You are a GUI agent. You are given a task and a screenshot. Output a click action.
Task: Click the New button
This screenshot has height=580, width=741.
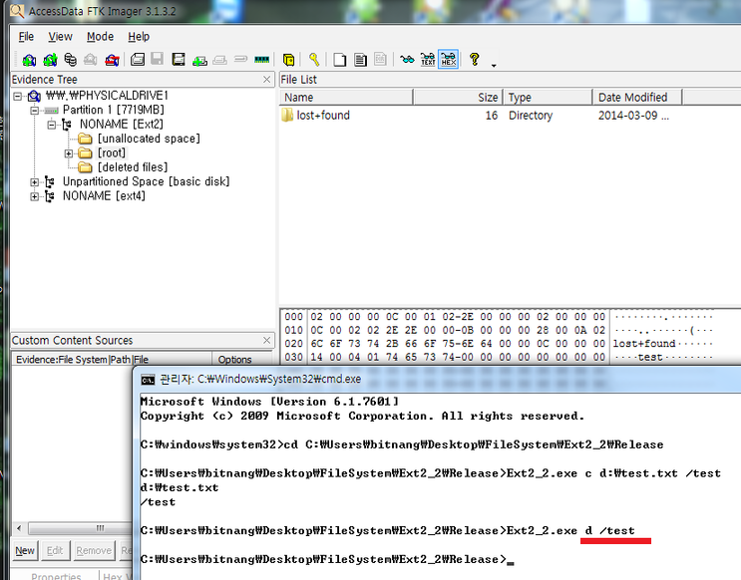coord(25,551)
